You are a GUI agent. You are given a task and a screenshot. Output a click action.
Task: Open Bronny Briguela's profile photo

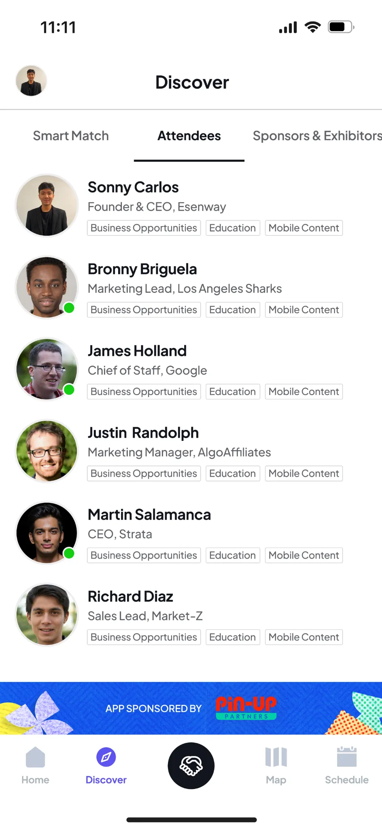[x=47, y=287]
